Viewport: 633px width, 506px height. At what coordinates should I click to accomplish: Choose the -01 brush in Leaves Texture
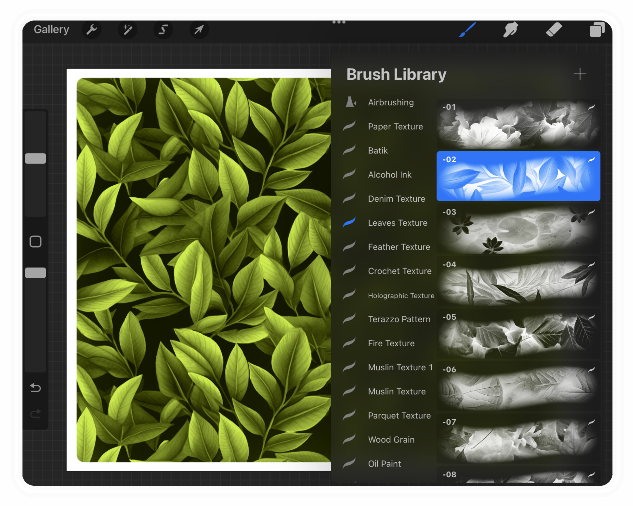click(518, 123)
